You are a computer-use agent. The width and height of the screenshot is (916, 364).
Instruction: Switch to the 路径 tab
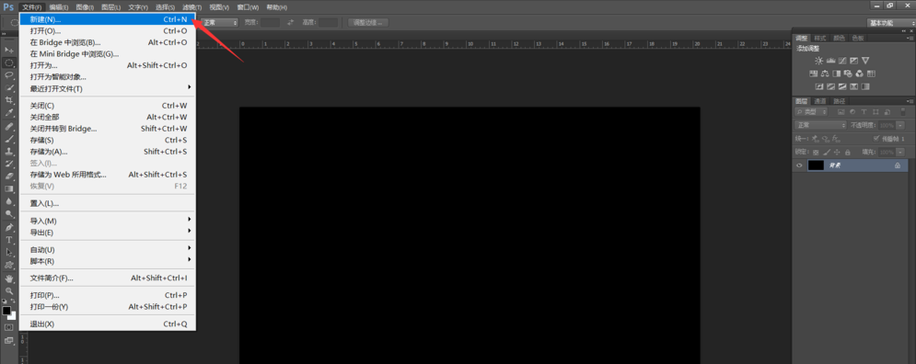[839, 101]
